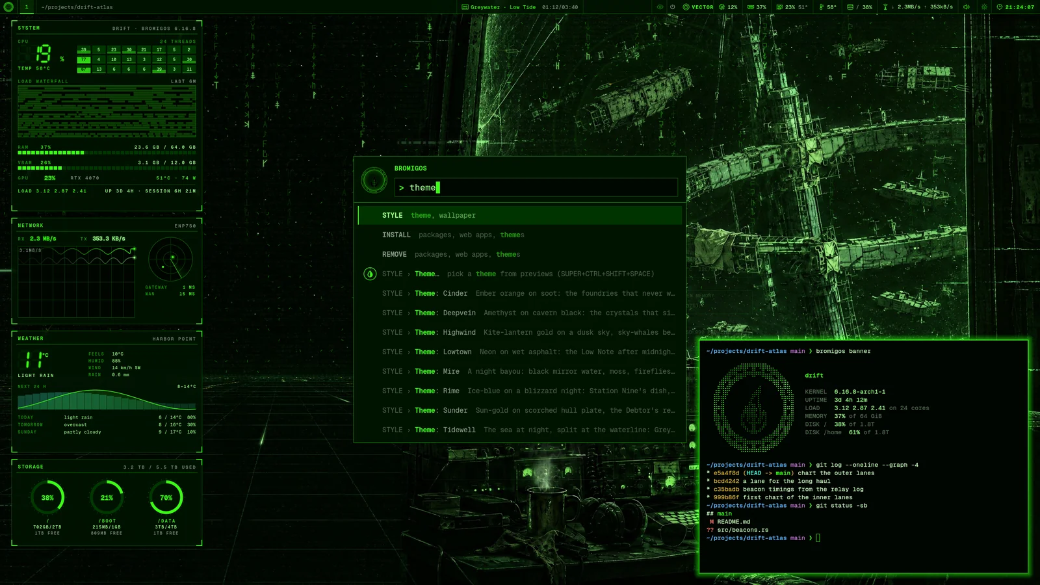1040x585 pixels.
Task: Click the network speed antenna icon
Action: (885, 7)
